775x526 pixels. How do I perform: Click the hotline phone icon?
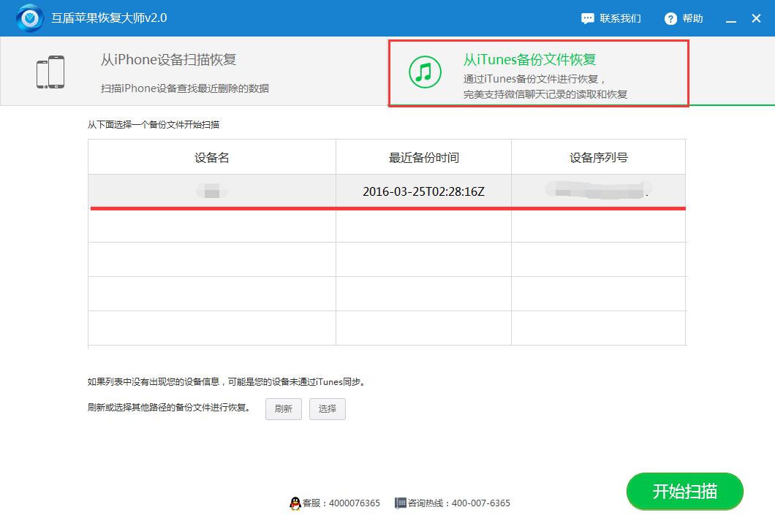coord(400,503)
